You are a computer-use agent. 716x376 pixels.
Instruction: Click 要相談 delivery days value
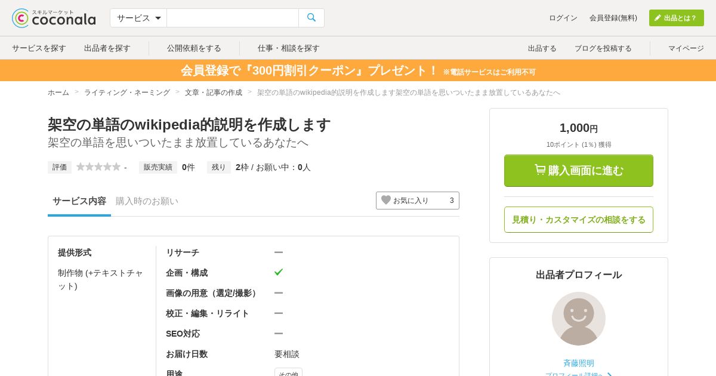[x=287, y=354]
